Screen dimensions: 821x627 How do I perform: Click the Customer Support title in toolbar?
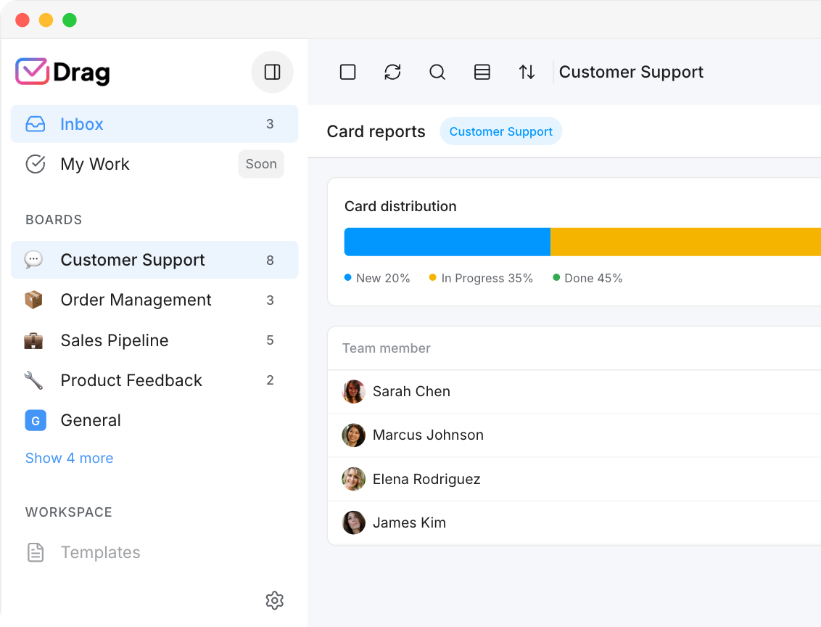pyautogui.click(x=631, y=72)
